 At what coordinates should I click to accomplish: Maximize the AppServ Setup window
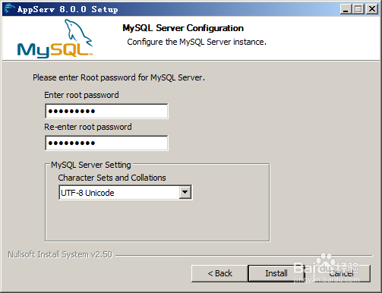click(x=358, y=9)
